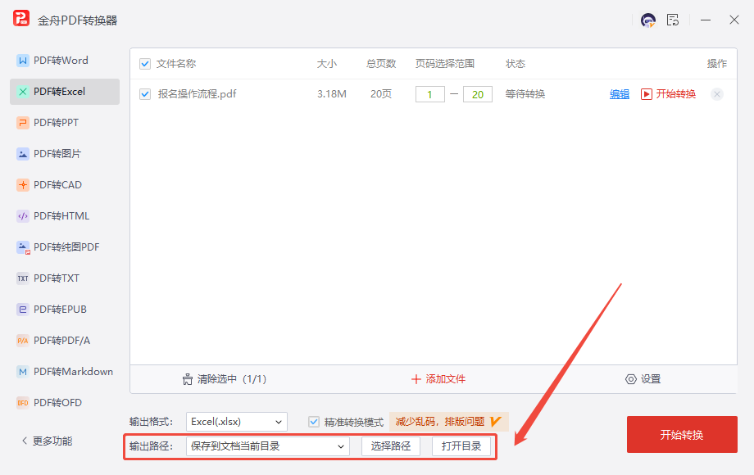Viewport: 754px width, 475px height.
Task: Open the 输出格式 Excel(.xlsx) dropdown
Action: pyautogui.click(x=237, y=422)
